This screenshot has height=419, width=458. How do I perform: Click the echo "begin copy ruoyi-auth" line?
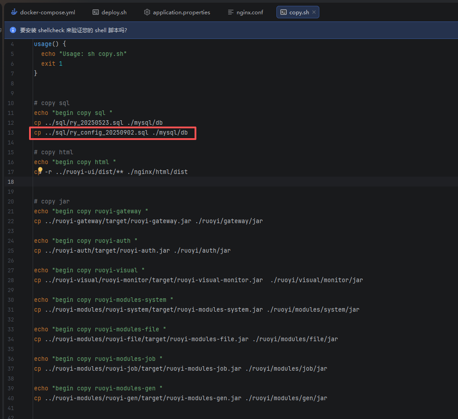tap(85, 241)
